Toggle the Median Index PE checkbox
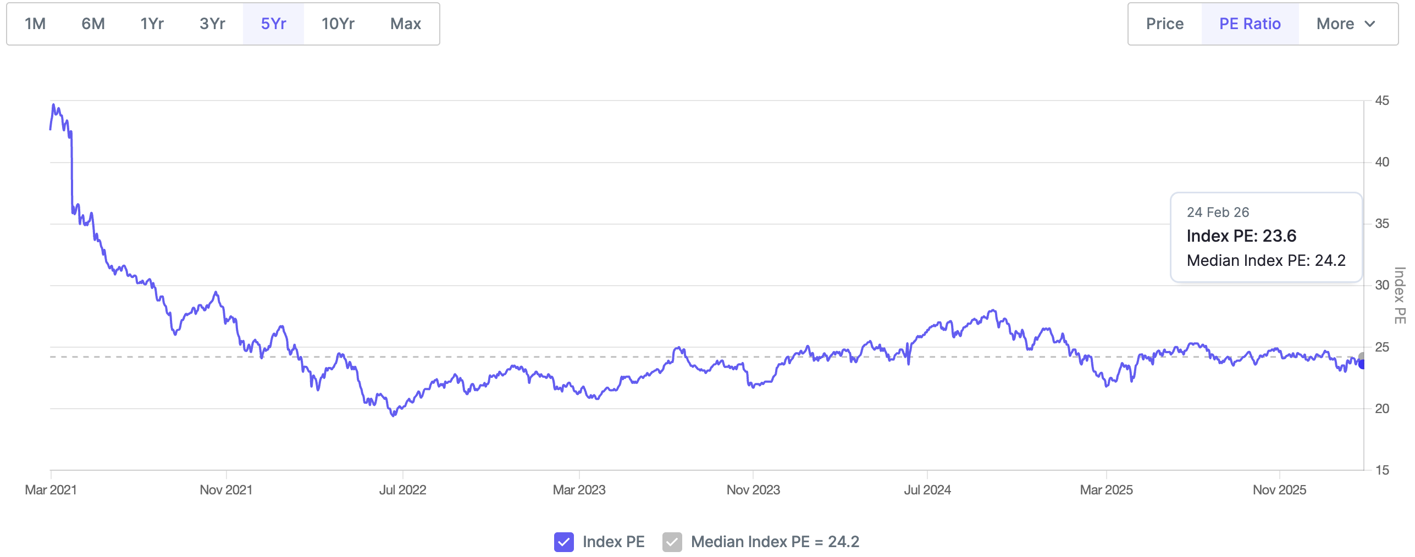 [672, 542]
